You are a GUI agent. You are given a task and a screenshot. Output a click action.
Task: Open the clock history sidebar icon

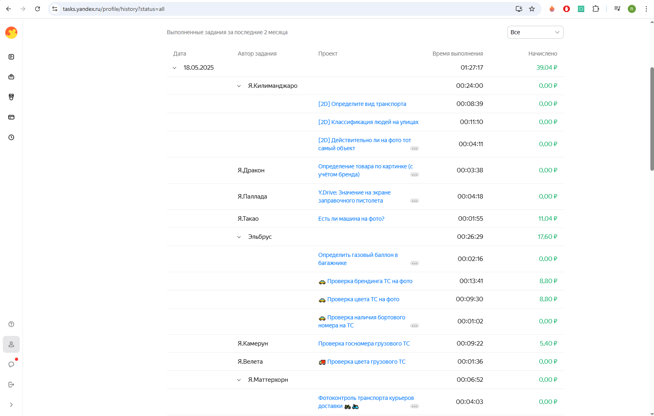[11, 137]
